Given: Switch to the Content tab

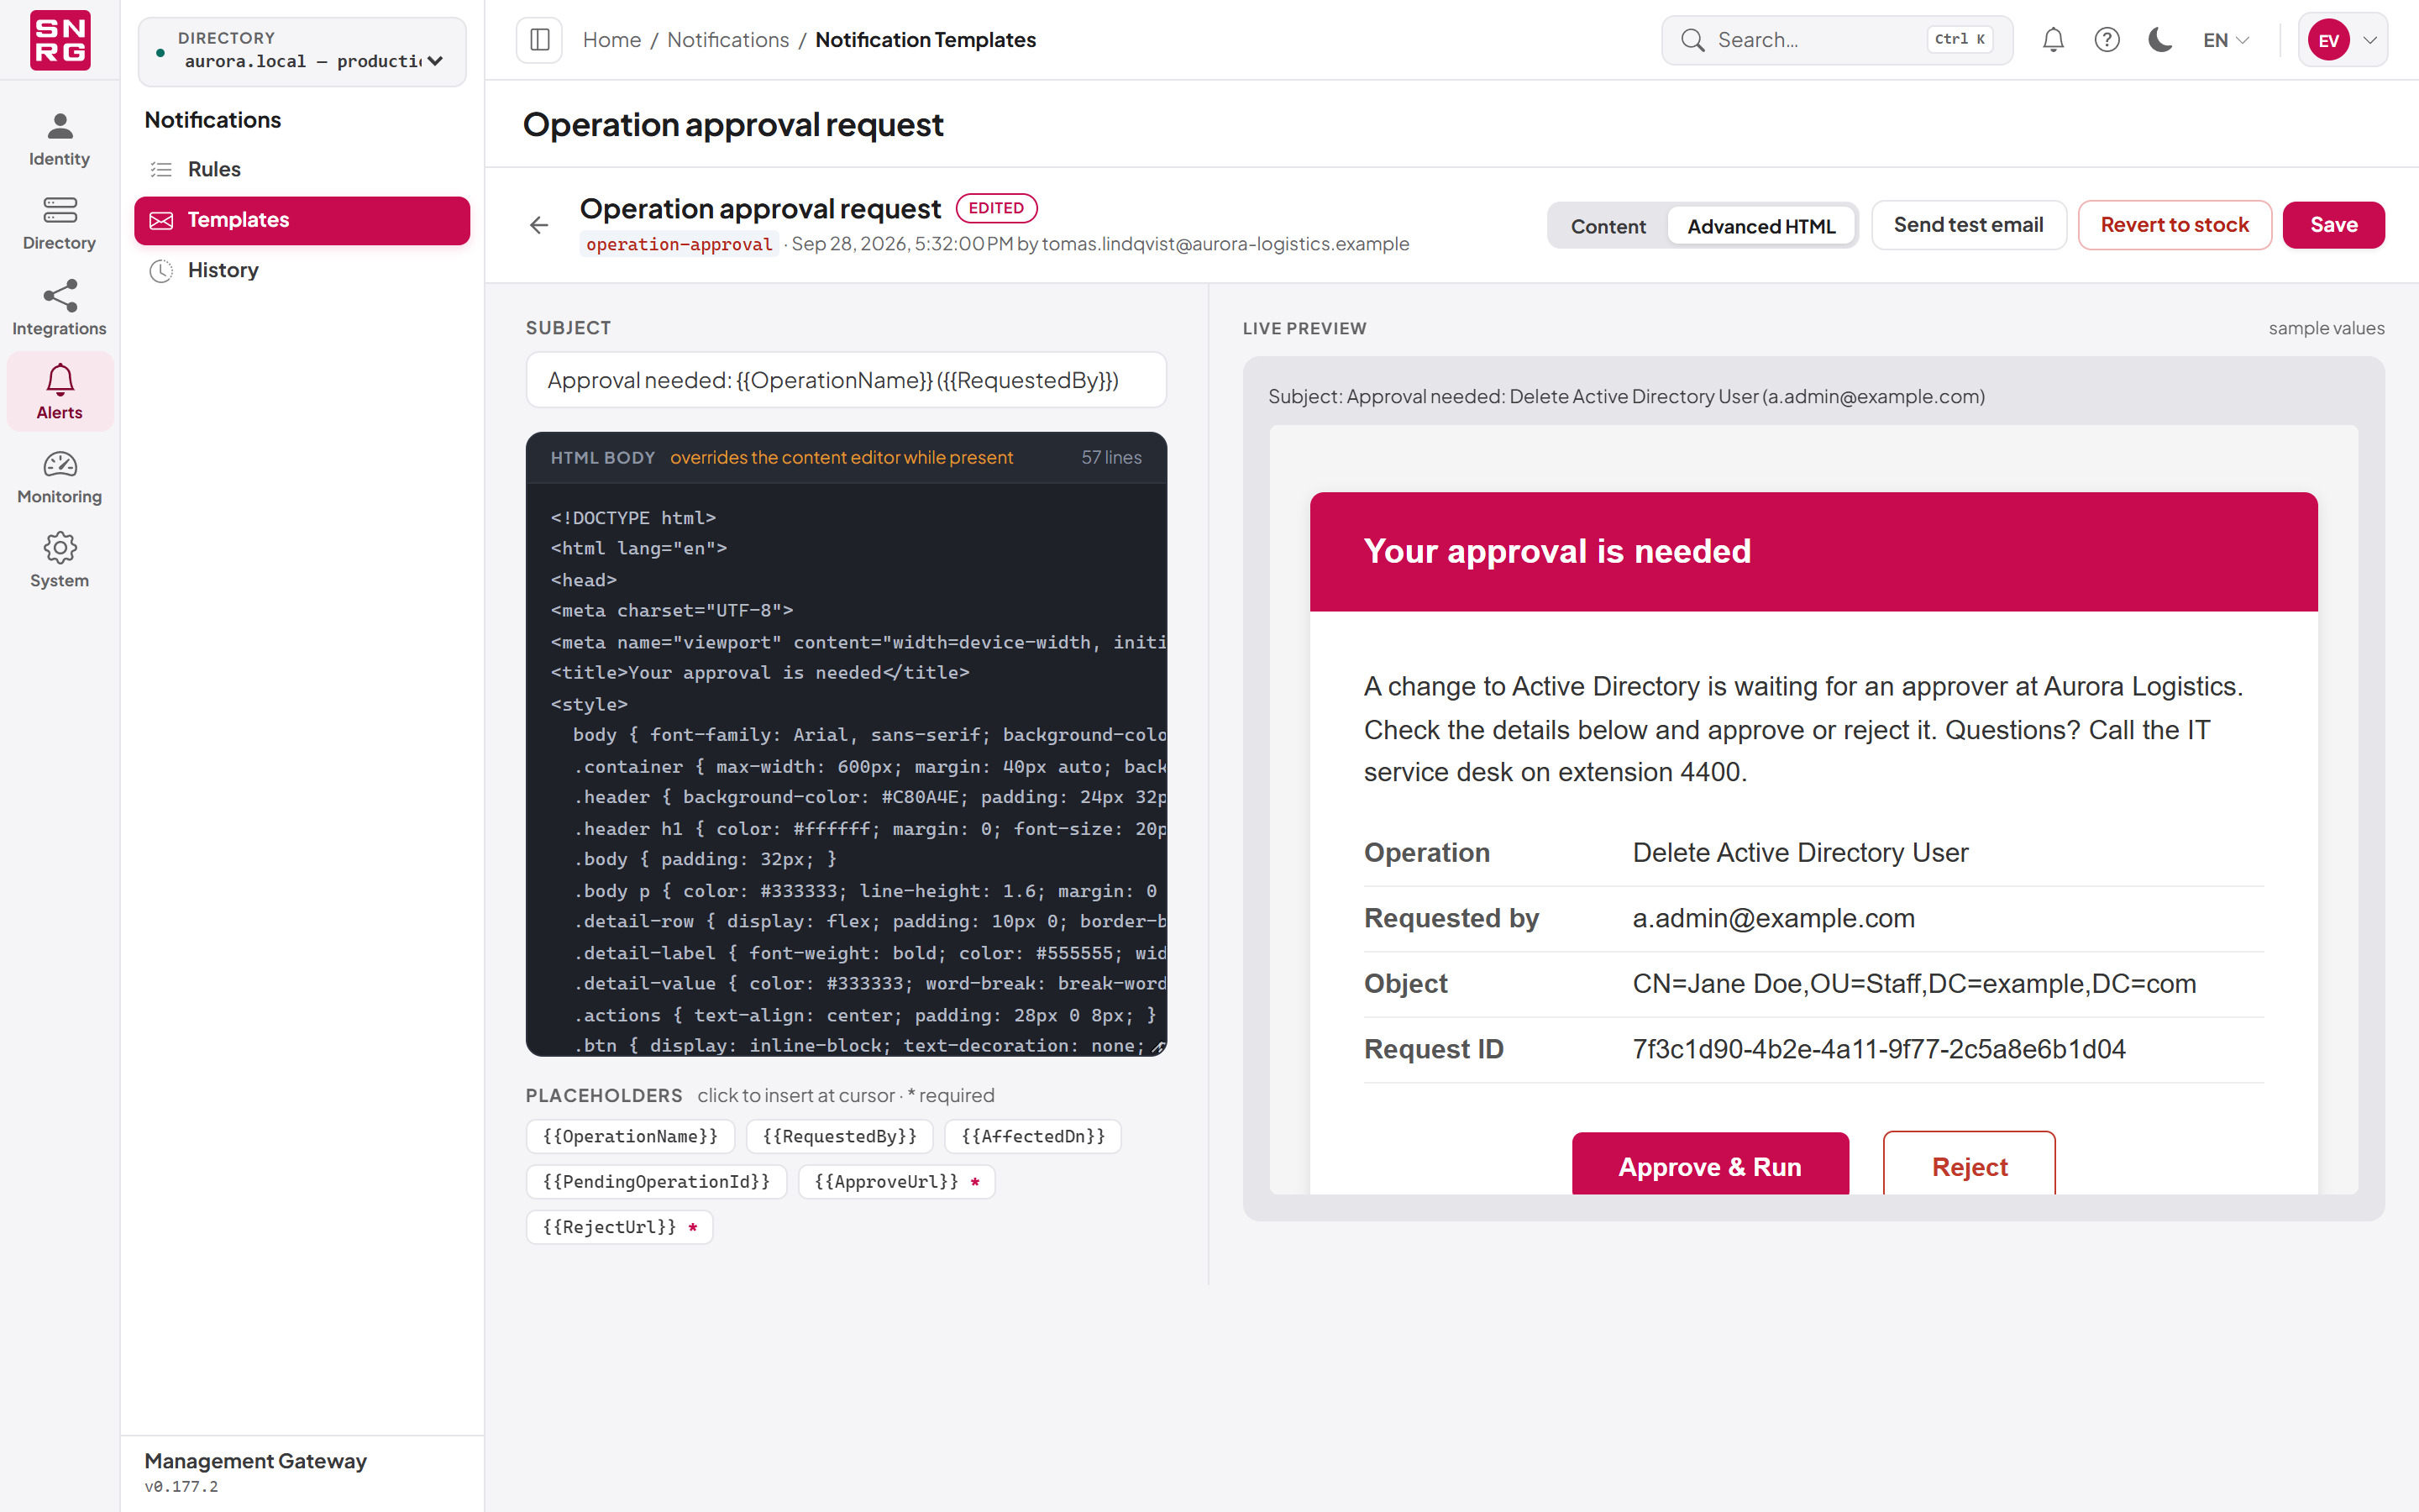Looking at the screenshot, I should tap(1608, 226).
